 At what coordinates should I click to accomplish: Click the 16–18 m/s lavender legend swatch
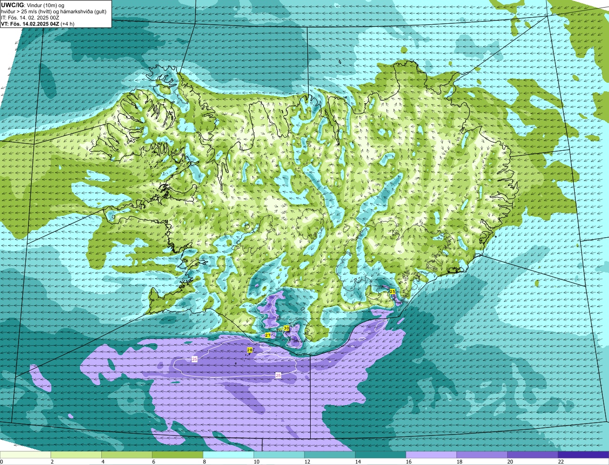tap(431, 455)
